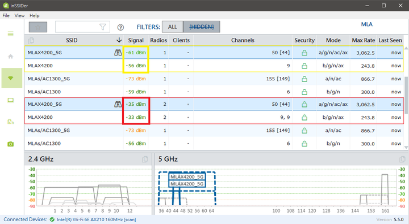Screen dimensions: 409x224
Task: Click the help question mark icon
Action: click(120, 27)
